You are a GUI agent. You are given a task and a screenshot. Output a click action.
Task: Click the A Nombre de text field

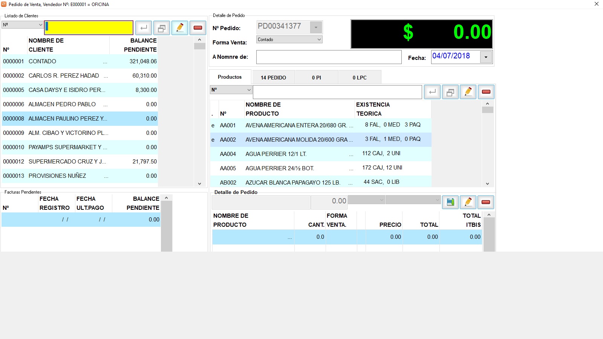click(x=329, y=57)
